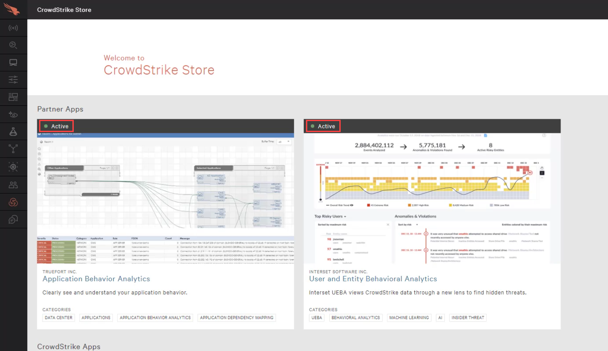Select the INSIDER THREAT category tag
Image resolution: width=608 pixels, height=351 pixels.
pos(468,318)
